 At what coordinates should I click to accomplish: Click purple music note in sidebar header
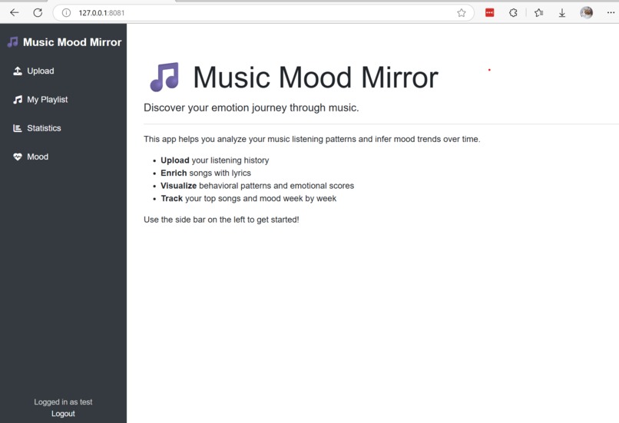point(12,41)
